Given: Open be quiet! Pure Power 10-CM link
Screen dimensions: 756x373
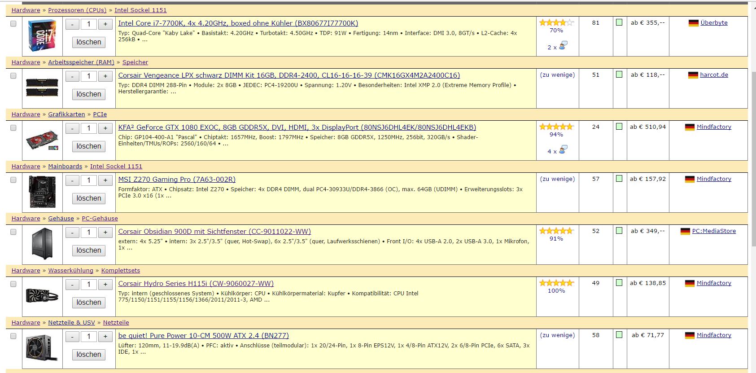Looking at the screenshot, I should [x=203, y=336].
